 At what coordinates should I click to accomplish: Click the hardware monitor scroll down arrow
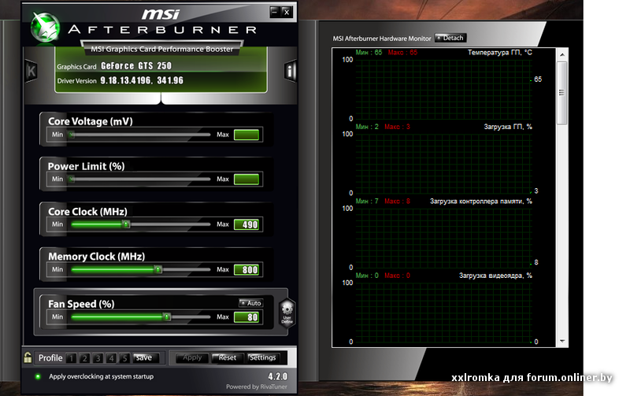pos(562,341)
